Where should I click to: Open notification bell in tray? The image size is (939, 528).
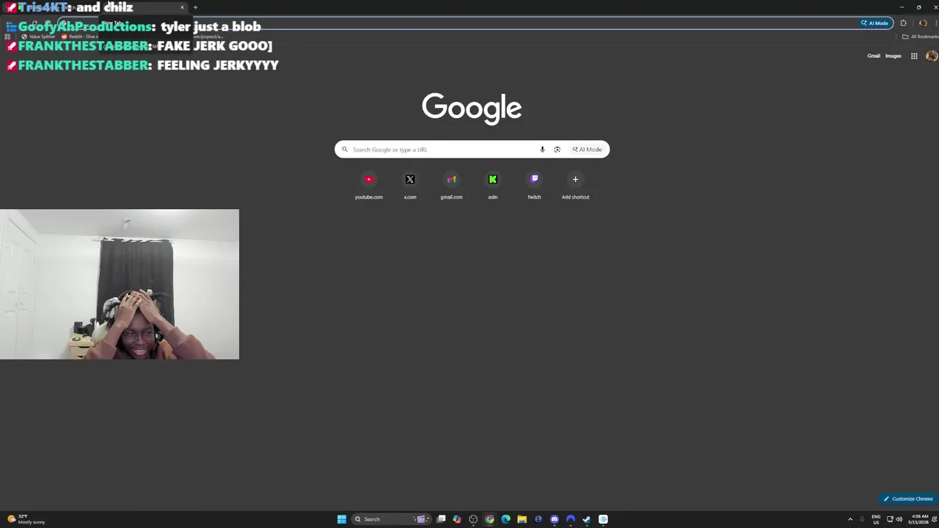[934, 519]
